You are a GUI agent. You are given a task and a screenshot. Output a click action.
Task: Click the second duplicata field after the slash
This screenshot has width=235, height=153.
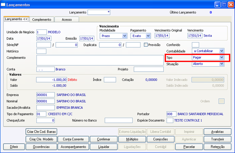[133, 45]
